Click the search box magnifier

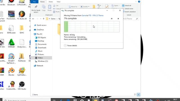pyautogui.click(x=137, y=19)
